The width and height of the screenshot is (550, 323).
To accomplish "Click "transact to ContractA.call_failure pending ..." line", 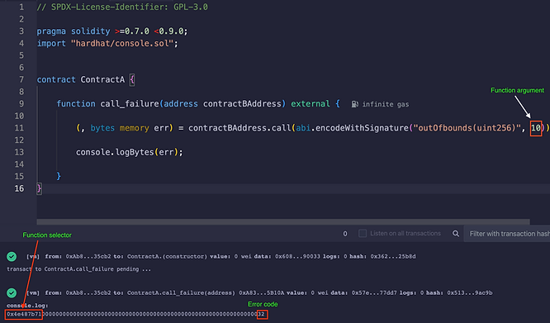I will click(x=79, y=269).
